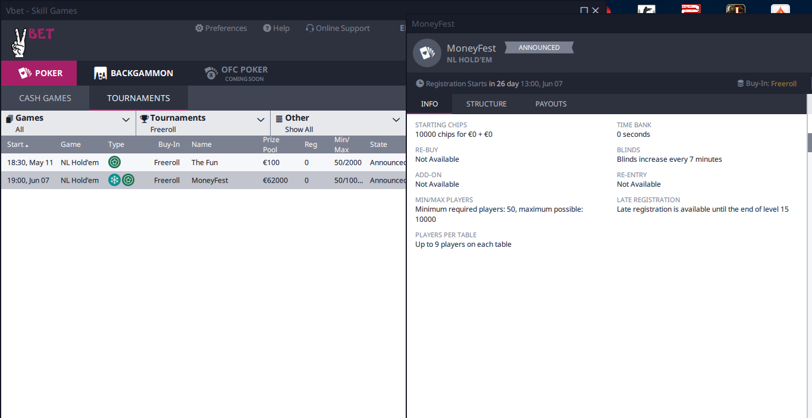
Task: Click the cards icon on Games filter
Action: [x=10, y=118]
